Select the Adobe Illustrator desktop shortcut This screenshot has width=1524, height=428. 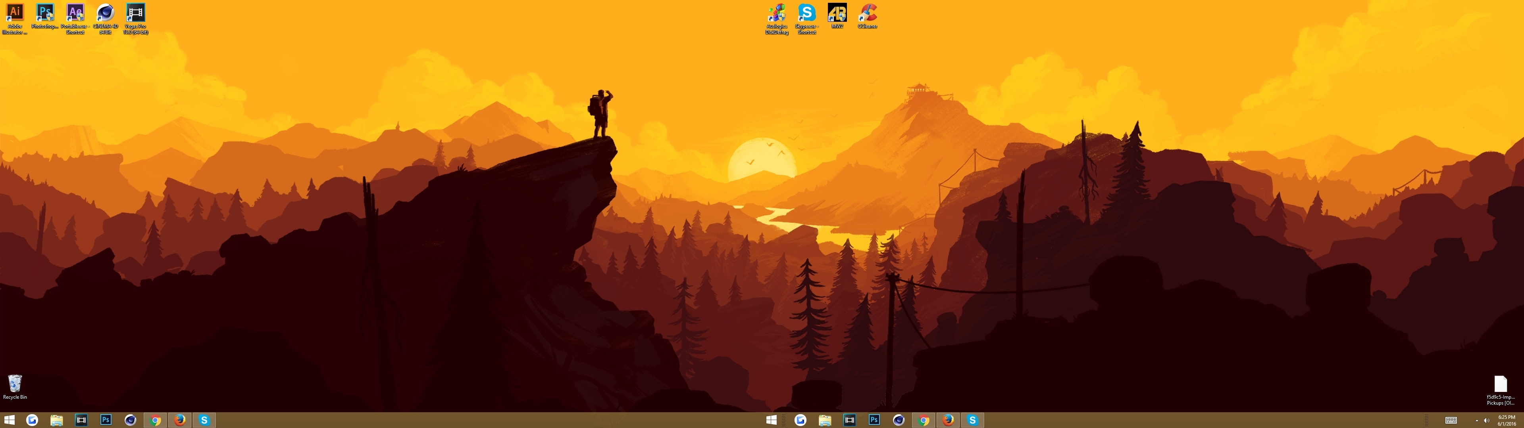pos(15,19)
